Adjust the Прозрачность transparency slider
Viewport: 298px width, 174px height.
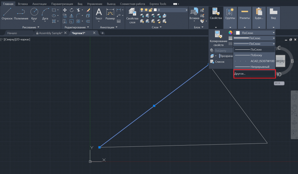click(x=226, y=56)
